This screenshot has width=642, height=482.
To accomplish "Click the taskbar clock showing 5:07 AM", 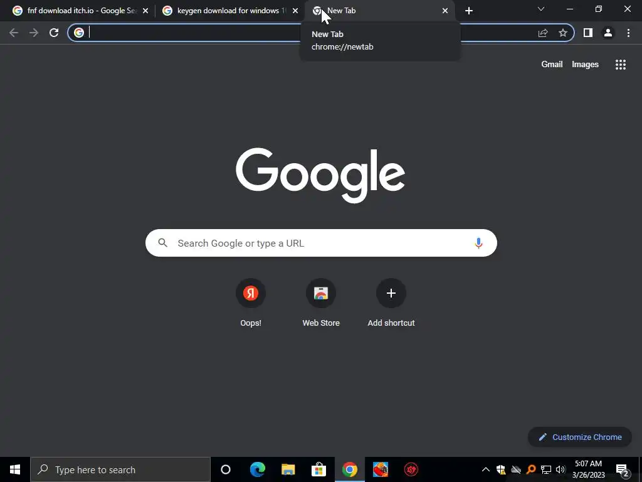I will tap(588, 469).
